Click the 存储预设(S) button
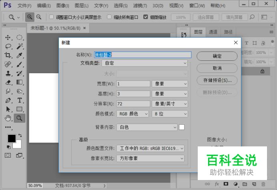 pyautogui.click(x=217, y=80)
